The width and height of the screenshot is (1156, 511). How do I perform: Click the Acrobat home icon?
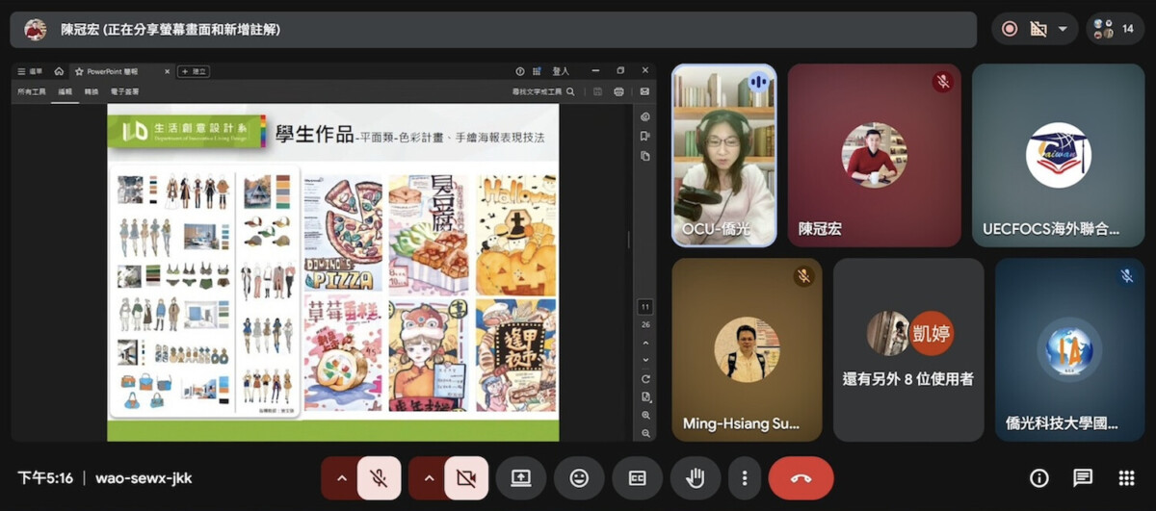click(x=59, y=71)
